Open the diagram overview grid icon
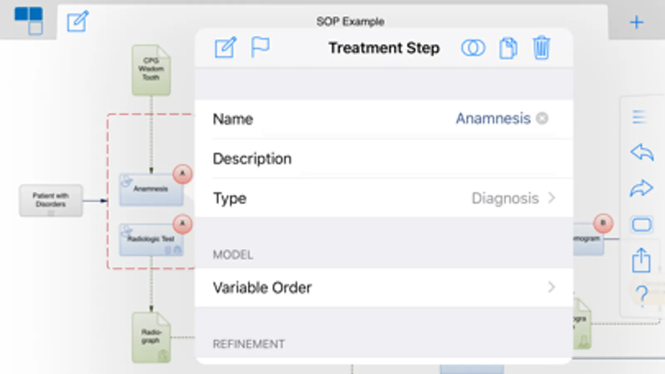Screen dimensions: 665x374 (29, 20)
